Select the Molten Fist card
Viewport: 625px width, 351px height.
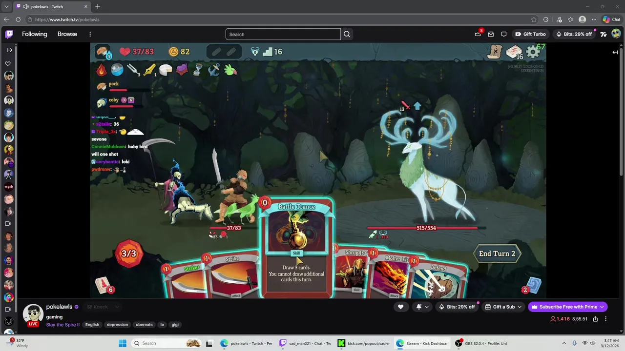pyautogui.click(x=393, y=275)
